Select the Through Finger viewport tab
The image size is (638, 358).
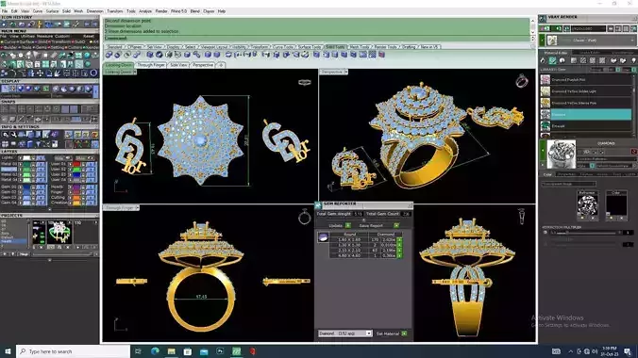(151, 65)
